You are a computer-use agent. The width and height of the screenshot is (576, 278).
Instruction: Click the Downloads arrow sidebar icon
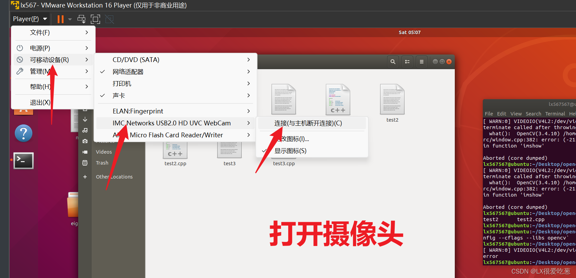pyautogui.click(x=85, y=119)
